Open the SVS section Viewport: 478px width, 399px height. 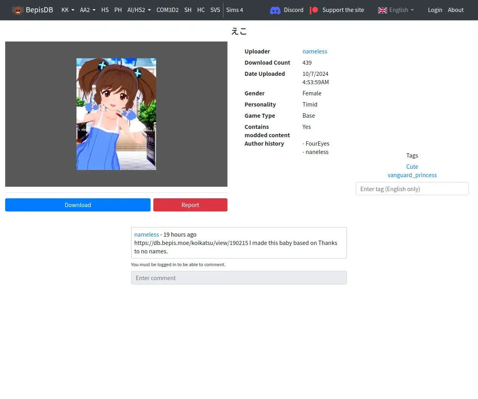[x=215, y=10]
